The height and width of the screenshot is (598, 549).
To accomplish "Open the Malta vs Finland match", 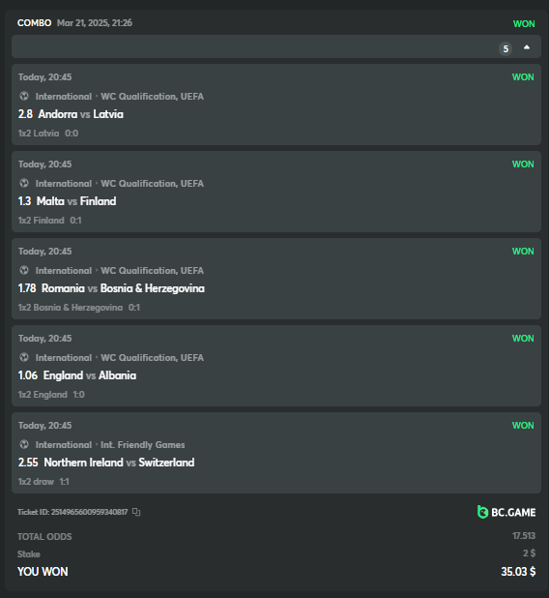I will click(76, 201).
